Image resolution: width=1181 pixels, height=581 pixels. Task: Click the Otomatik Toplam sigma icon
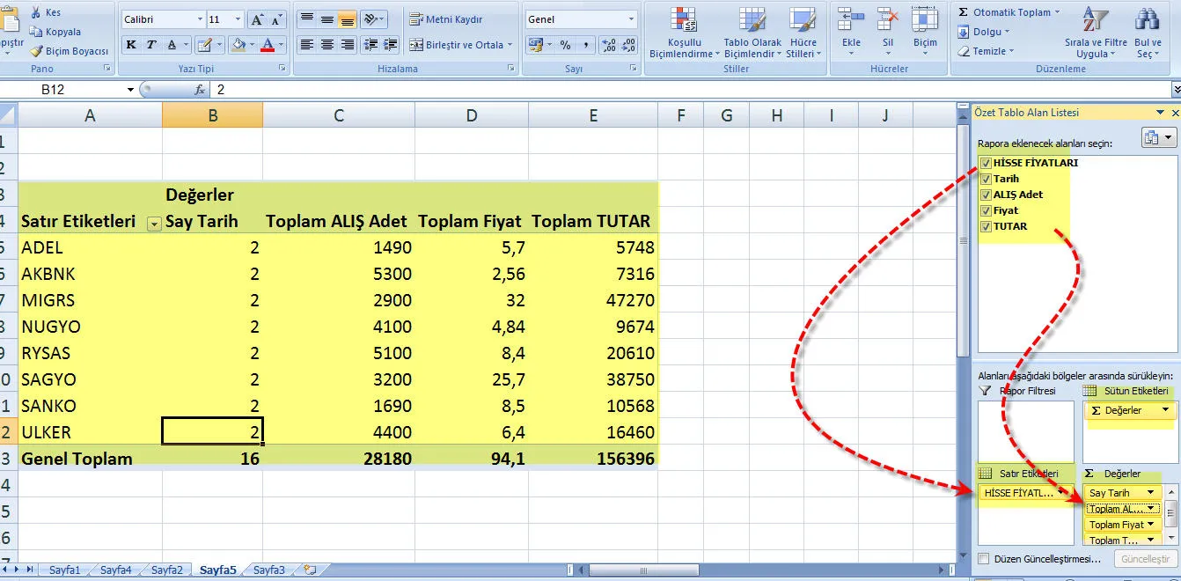click(x=964, y=12)
